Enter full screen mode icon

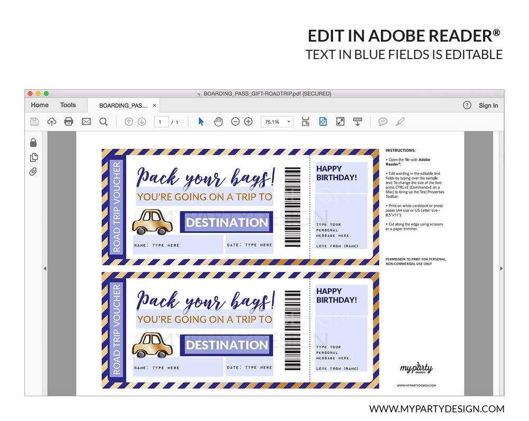[340, 121]
